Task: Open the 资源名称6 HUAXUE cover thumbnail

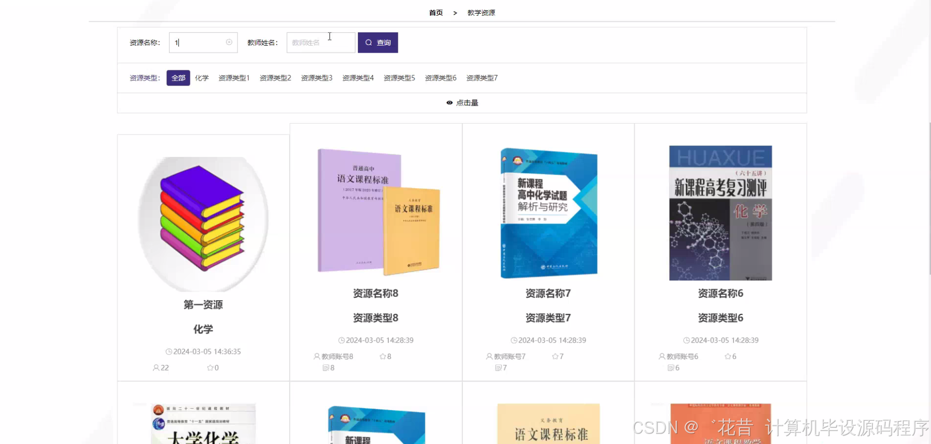Action: tap(720, 213)
